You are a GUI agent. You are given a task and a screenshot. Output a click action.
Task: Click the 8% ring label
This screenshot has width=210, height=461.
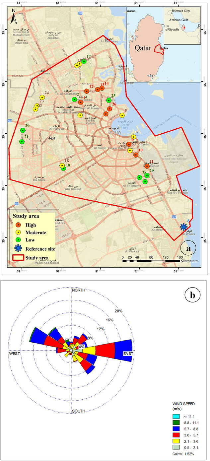91,338
